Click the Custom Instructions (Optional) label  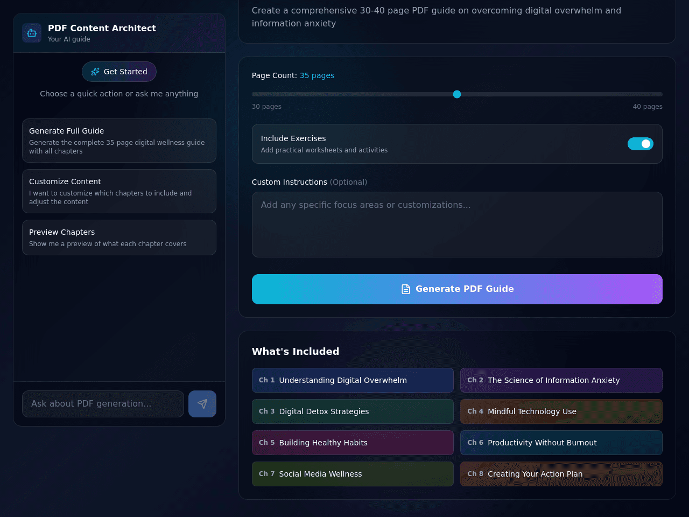[x=310, y=182]
